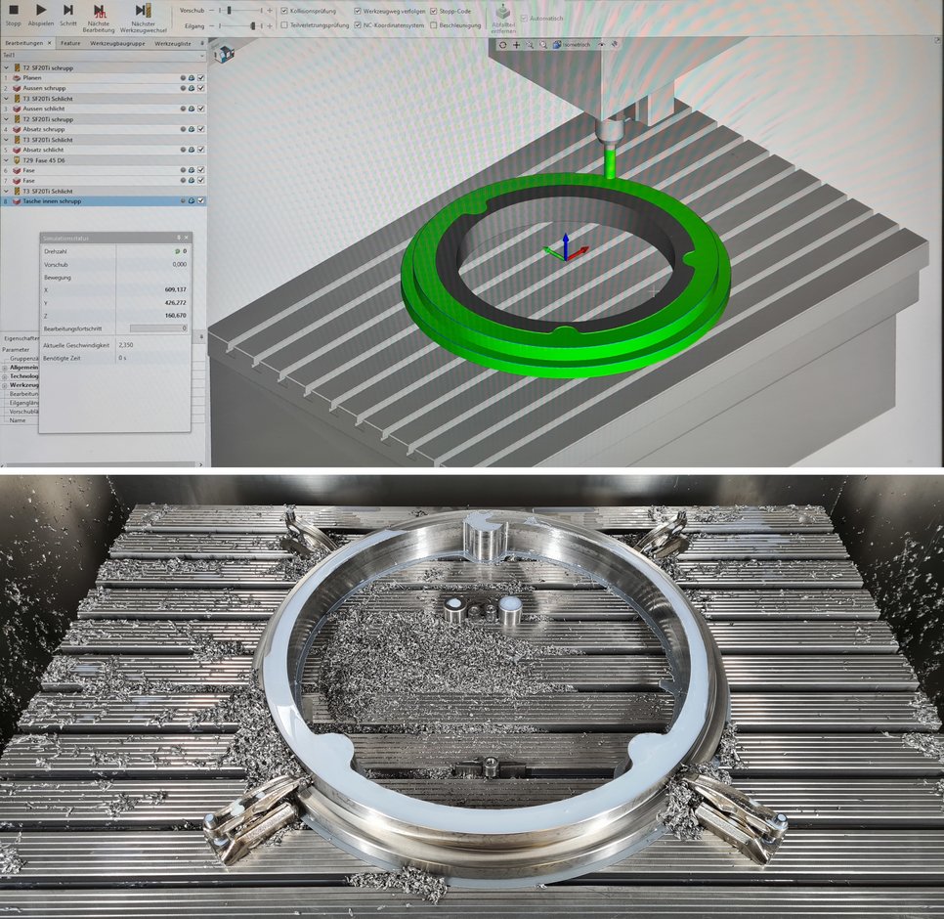Click the Schritt step-forward icon
The height and width of the screenshot is (919, 944).
click(68, 11)
